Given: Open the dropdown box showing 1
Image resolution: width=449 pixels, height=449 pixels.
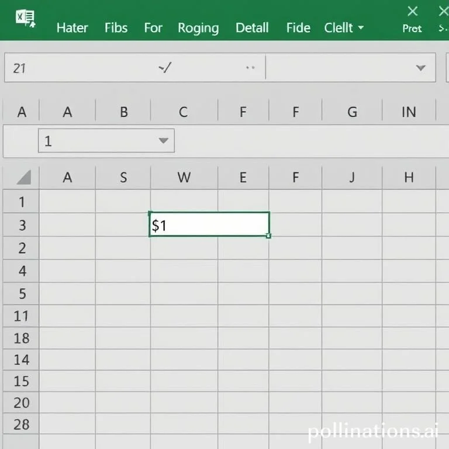Looking at the screenshot, I should [x=163, y=141].
